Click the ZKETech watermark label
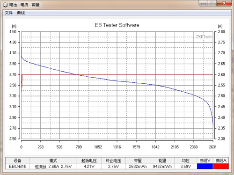This screenshot has width=234, height=175. point(204,37)
